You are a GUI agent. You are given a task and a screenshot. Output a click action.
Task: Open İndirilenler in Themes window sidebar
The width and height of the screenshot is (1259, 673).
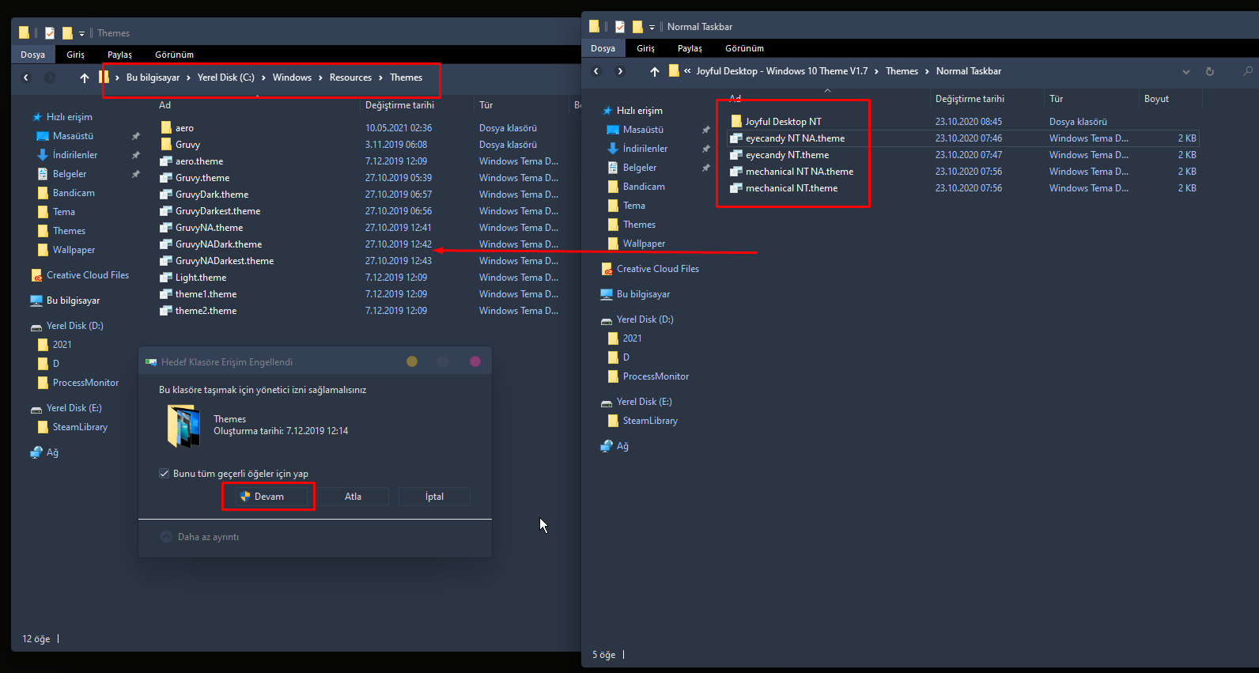tap(75, 155)
